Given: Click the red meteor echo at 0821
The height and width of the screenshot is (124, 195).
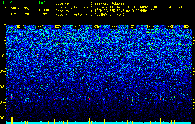Looking at the screenshot, I should [x=25, y=99].
